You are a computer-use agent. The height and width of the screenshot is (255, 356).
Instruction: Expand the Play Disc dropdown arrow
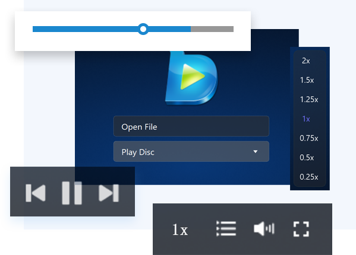pyautogui.click(x=256, y=151)
